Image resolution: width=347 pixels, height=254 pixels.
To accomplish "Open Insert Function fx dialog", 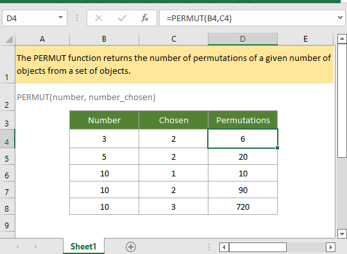I will pyautogui.click(x=145, y=18).
